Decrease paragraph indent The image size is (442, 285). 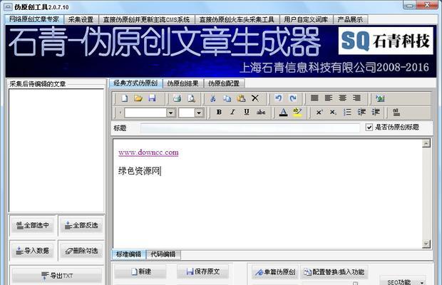pos(361,112)
